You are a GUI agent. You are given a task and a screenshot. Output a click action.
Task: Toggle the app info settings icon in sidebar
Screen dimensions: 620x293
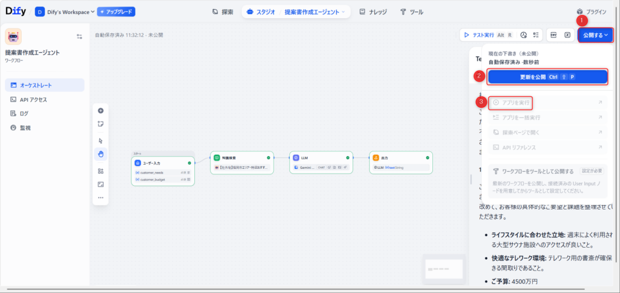point(79,36)
